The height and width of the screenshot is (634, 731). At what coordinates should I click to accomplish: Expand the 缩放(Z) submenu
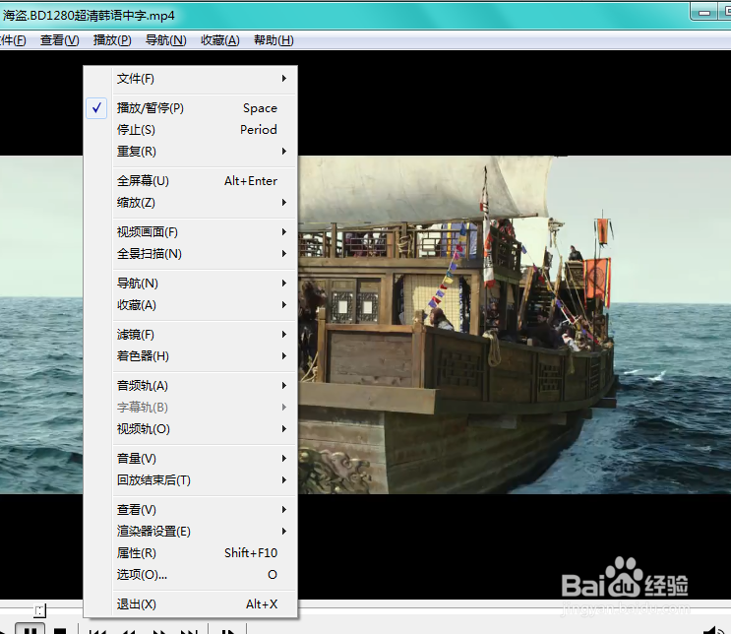190,203
